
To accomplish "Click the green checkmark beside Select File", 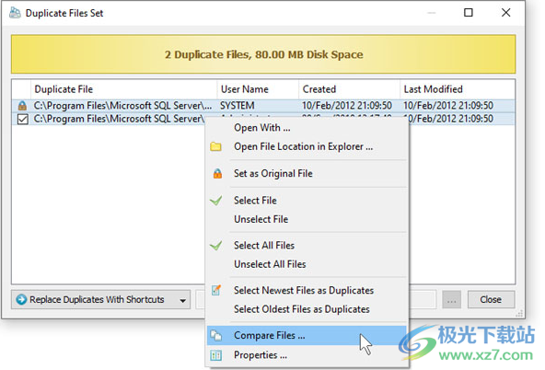I will (x=215, y=201).
